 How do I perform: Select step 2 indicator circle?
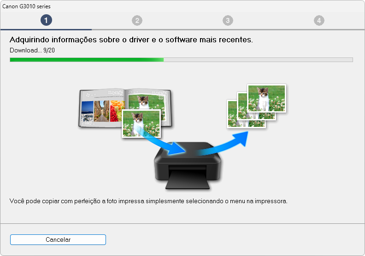tap(137, 20)
